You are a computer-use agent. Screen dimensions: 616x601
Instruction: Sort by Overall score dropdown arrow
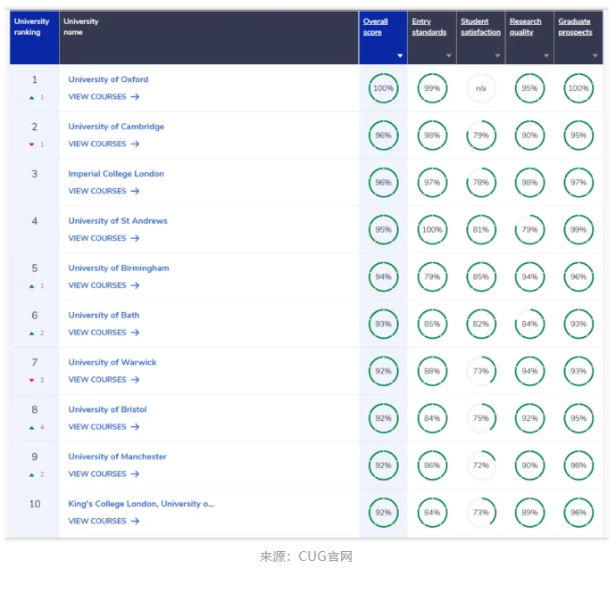coord(400,56)
